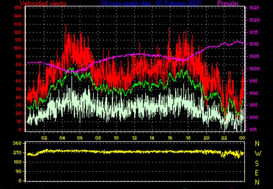The height and width of the screenshot is (189, 273).
Task: Click the 1005 pressure scale value
Action: pos(254,57)
